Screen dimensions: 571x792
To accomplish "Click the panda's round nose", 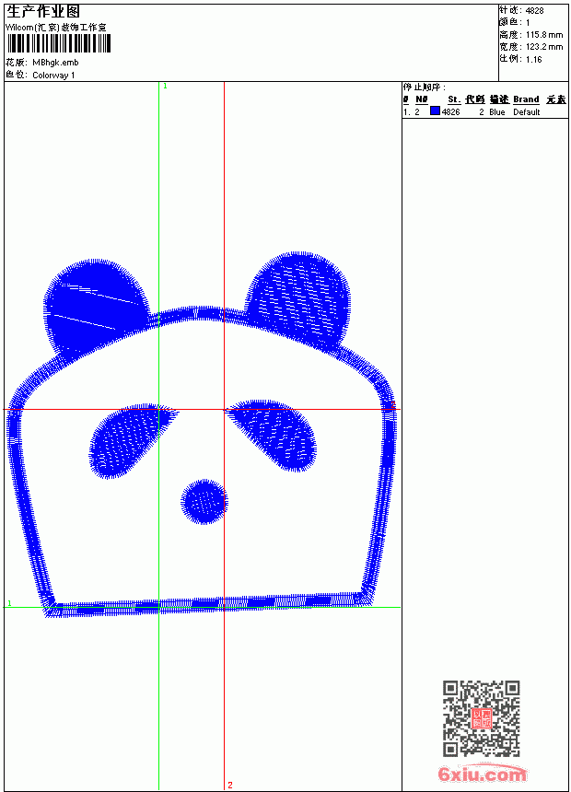I will (x=204, y=502).
